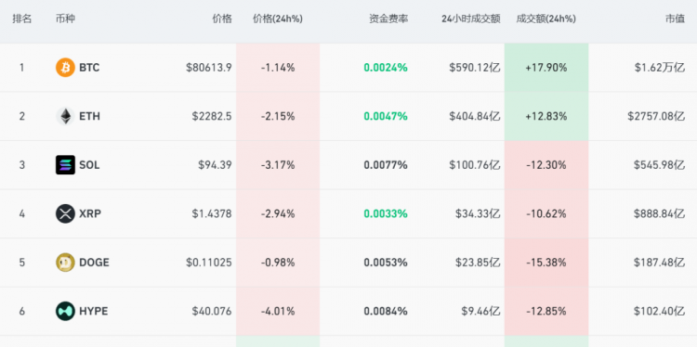This screenshot has height=347, width=697.
Task: Open the BTC symbol link
Action: pos(89,68)
